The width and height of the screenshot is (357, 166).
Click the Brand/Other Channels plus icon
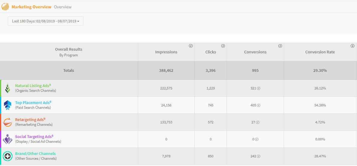click(8, 156)
